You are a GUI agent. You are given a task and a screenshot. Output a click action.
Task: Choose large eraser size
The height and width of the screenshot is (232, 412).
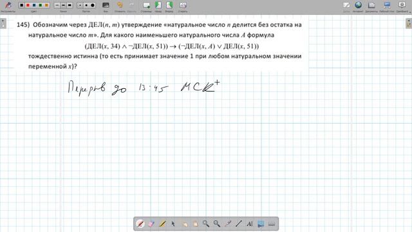[93, 5]
